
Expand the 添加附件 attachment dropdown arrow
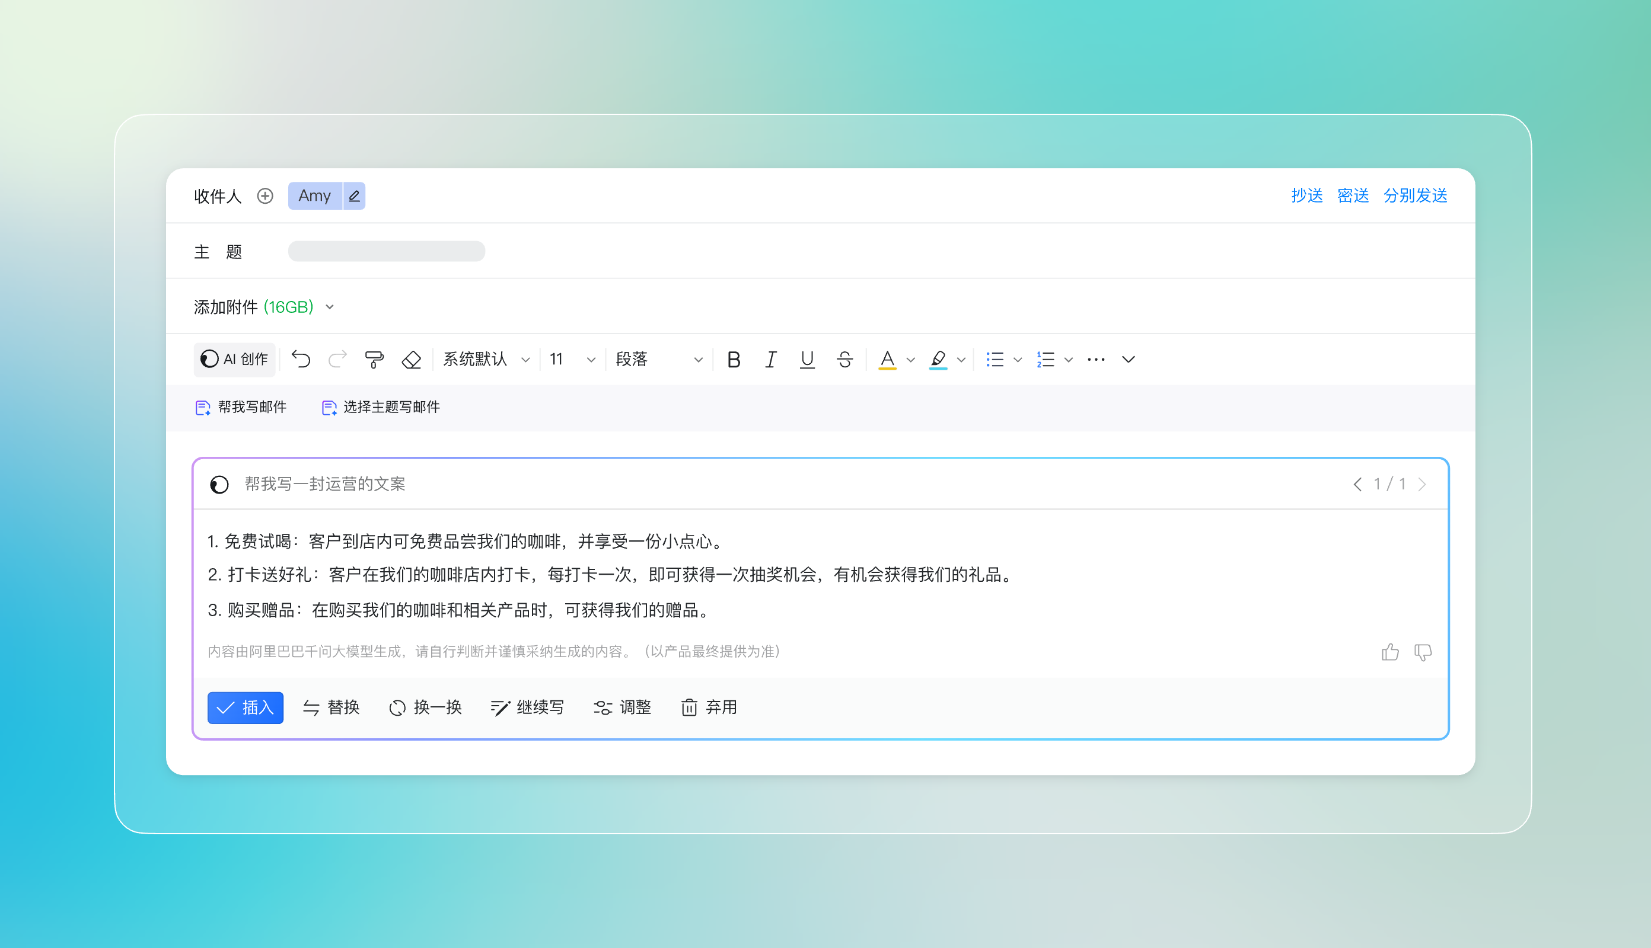pos(330,308)
